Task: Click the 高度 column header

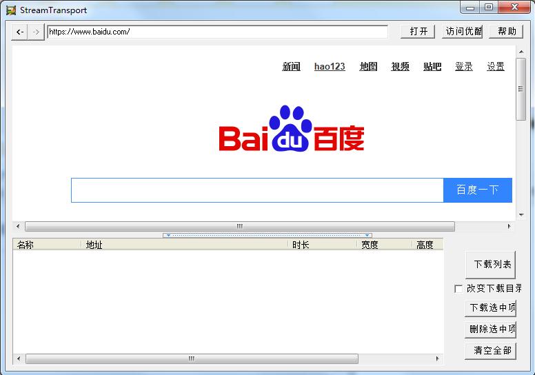Action: (428, 245)
